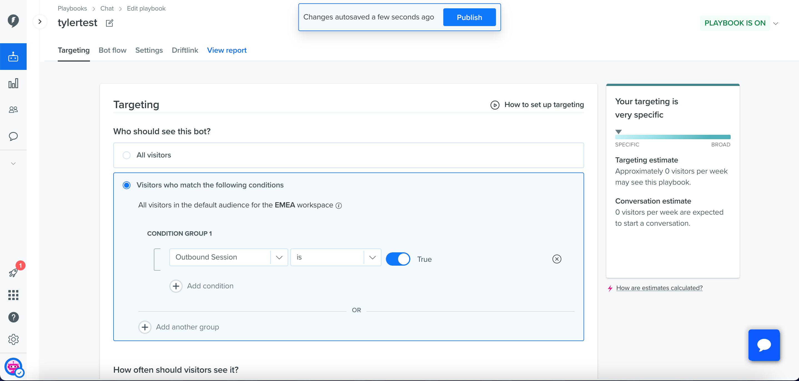Open the app grid icon in sidebar

click(13, 295)
